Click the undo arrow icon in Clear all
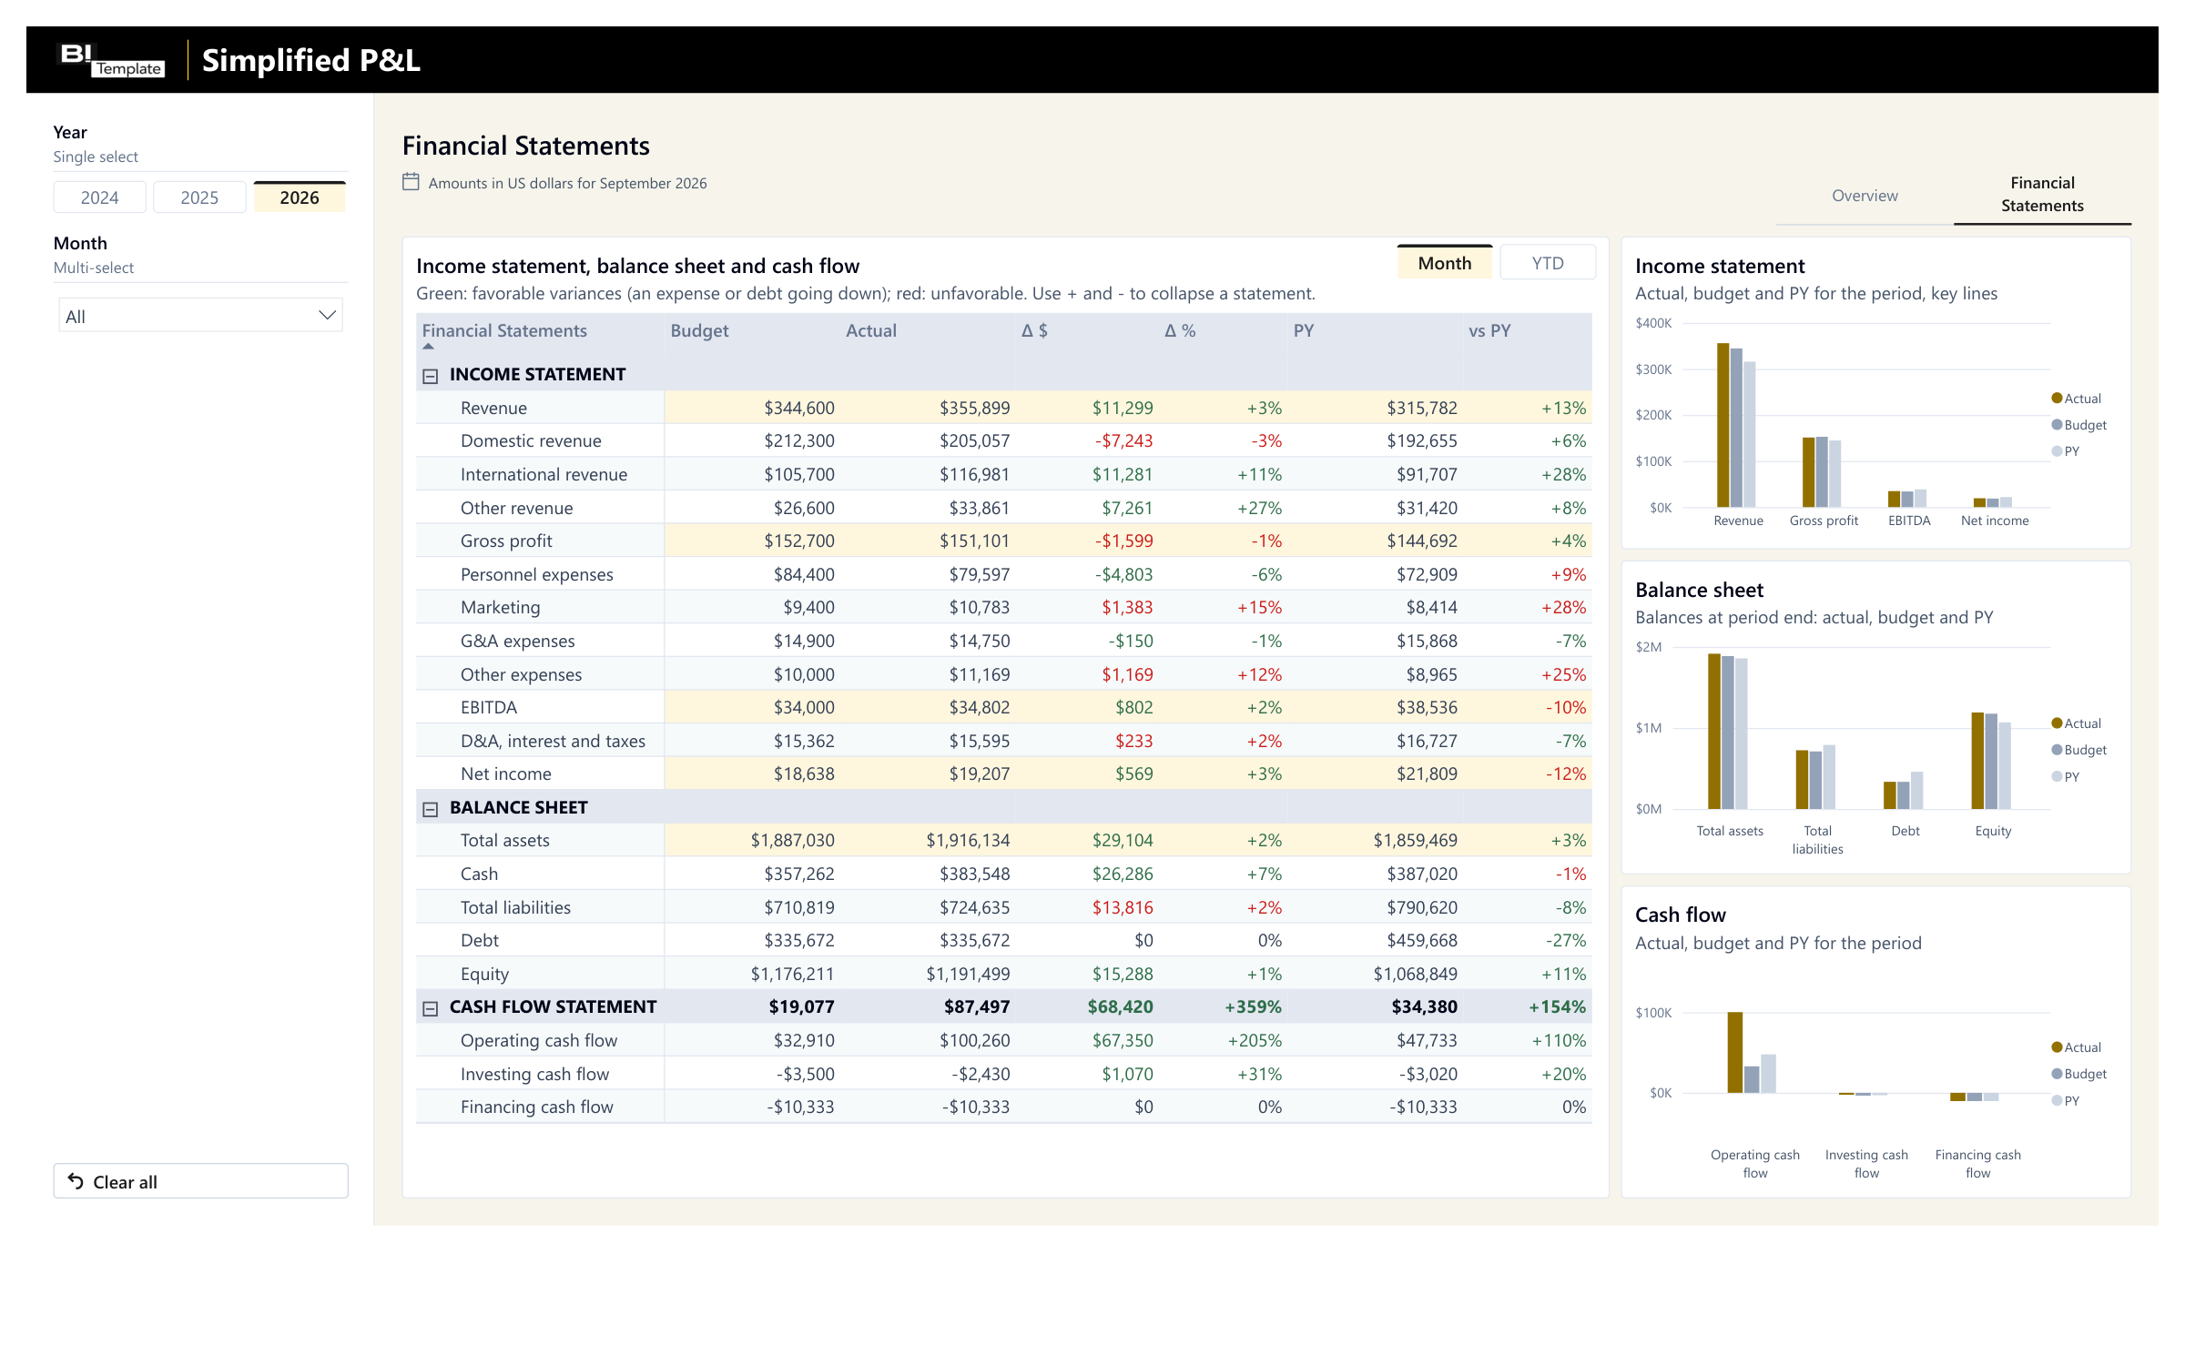 click(76, 1181)
